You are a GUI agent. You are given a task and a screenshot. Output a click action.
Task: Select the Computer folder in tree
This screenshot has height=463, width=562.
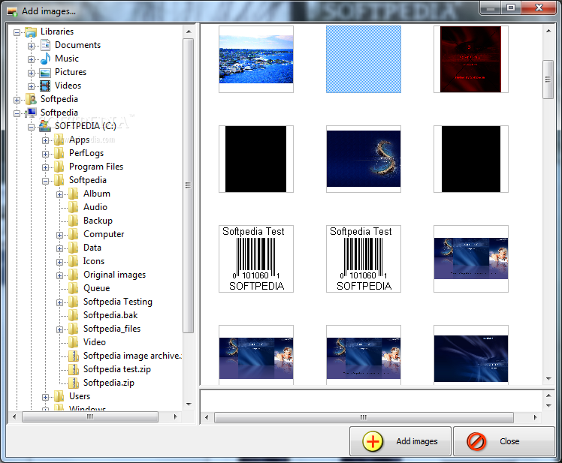click(104, 234)
